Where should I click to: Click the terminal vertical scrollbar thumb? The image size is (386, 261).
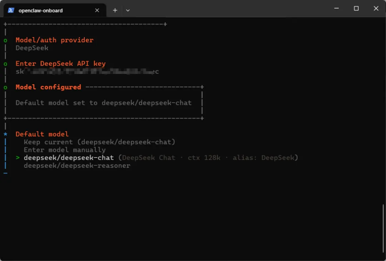[x=383, y=227]
